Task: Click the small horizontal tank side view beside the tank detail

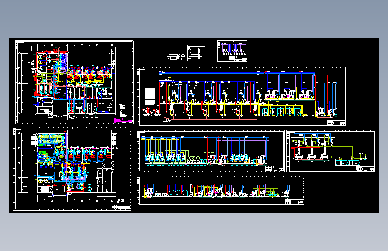Action: click(174, 57)
